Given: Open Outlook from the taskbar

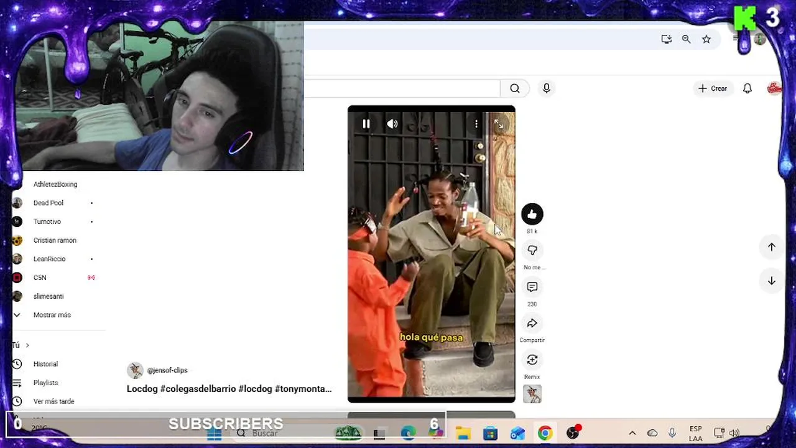Looking at the screenshot, I should [x=517, y=433].
